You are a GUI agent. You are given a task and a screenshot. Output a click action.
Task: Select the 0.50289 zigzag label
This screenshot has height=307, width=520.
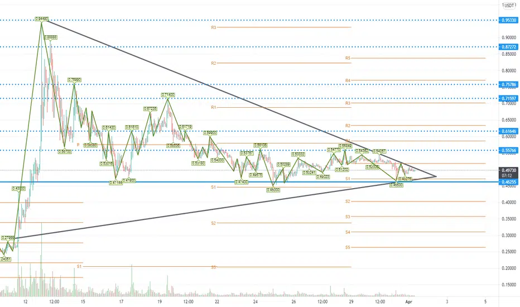283,165
